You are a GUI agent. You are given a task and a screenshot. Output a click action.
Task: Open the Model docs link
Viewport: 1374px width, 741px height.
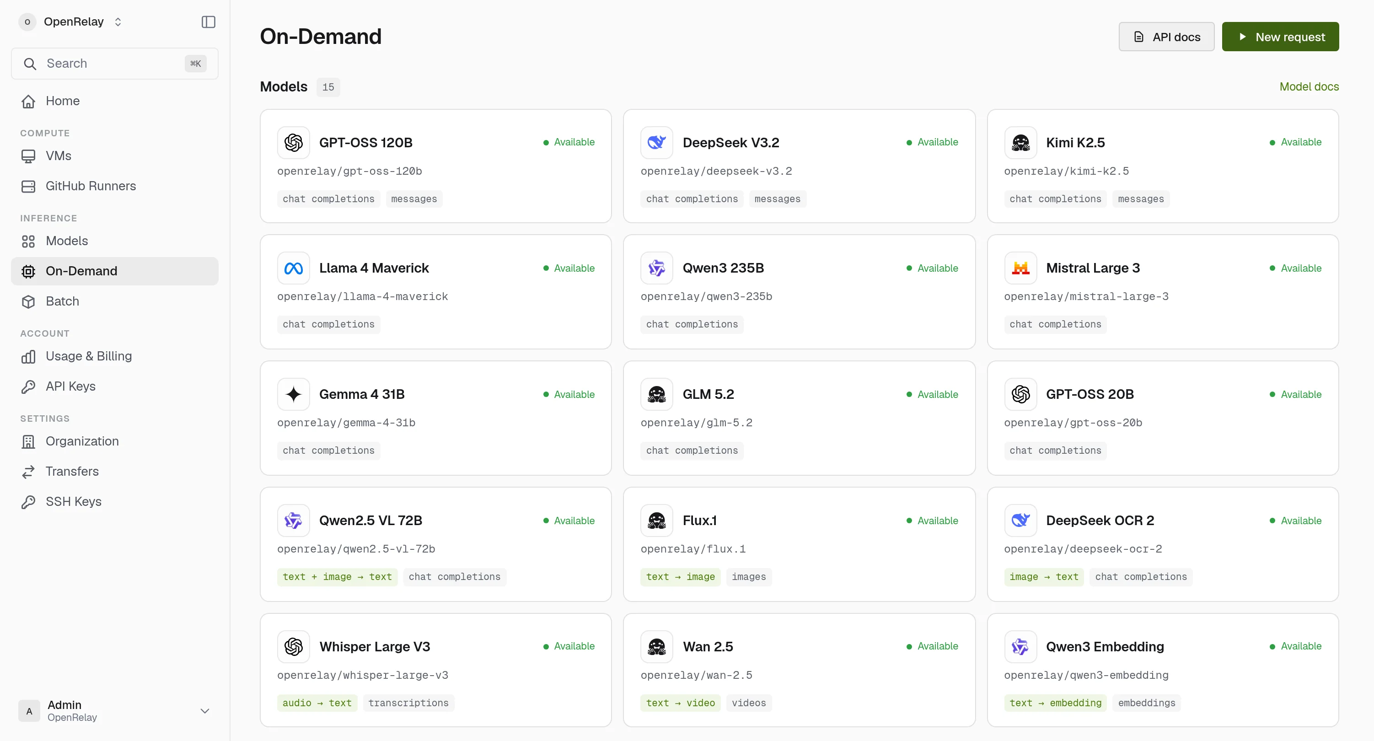1309,86
